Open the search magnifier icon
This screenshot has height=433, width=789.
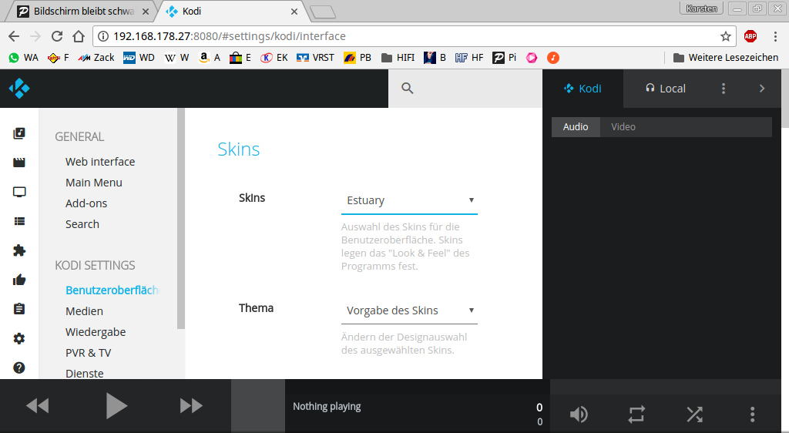[408, 89]
